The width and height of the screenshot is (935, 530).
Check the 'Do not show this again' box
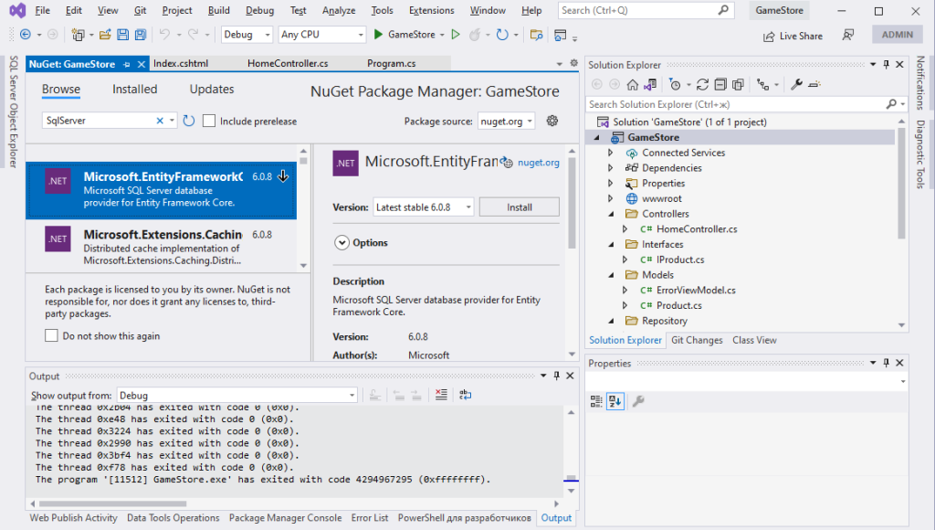(51, 336)
